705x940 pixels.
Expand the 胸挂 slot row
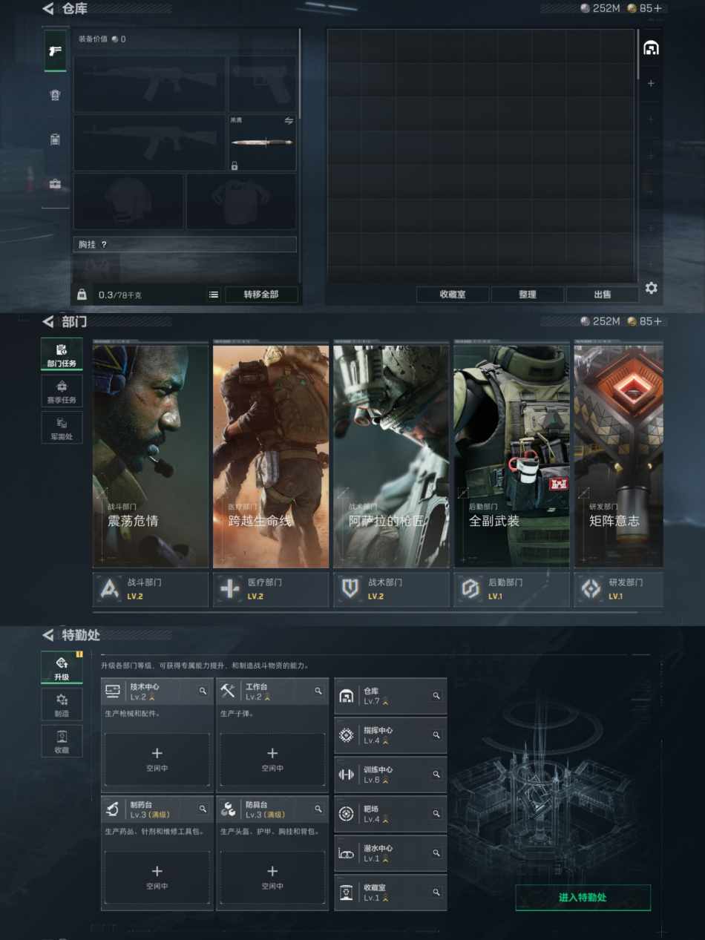(184, 244)
